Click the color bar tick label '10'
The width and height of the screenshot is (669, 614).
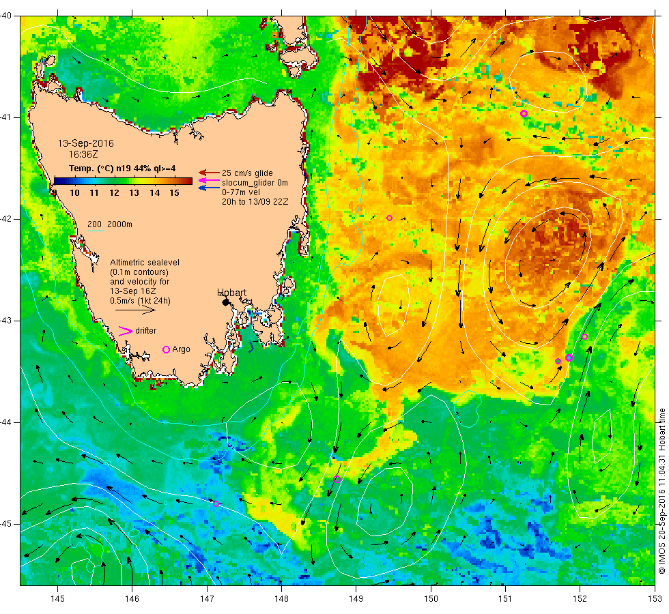tap(74, 193)
